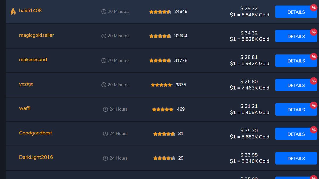Click the star rating for magicgoldseller
This screenshot has height=179, width=319.
[160, 36]
